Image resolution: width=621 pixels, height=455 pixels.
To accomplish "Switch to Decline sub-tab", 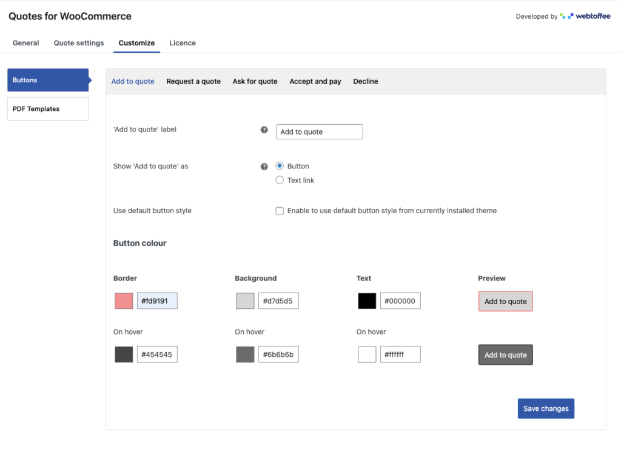I will (366, 81).
